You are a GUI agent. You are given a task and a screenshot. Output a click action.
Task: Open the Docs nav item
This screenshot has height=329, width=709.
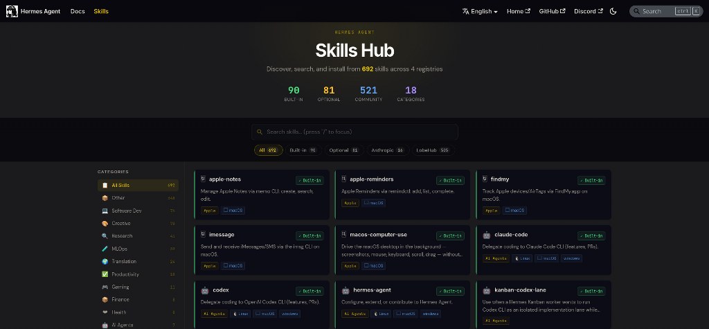(x=78, y=11)
